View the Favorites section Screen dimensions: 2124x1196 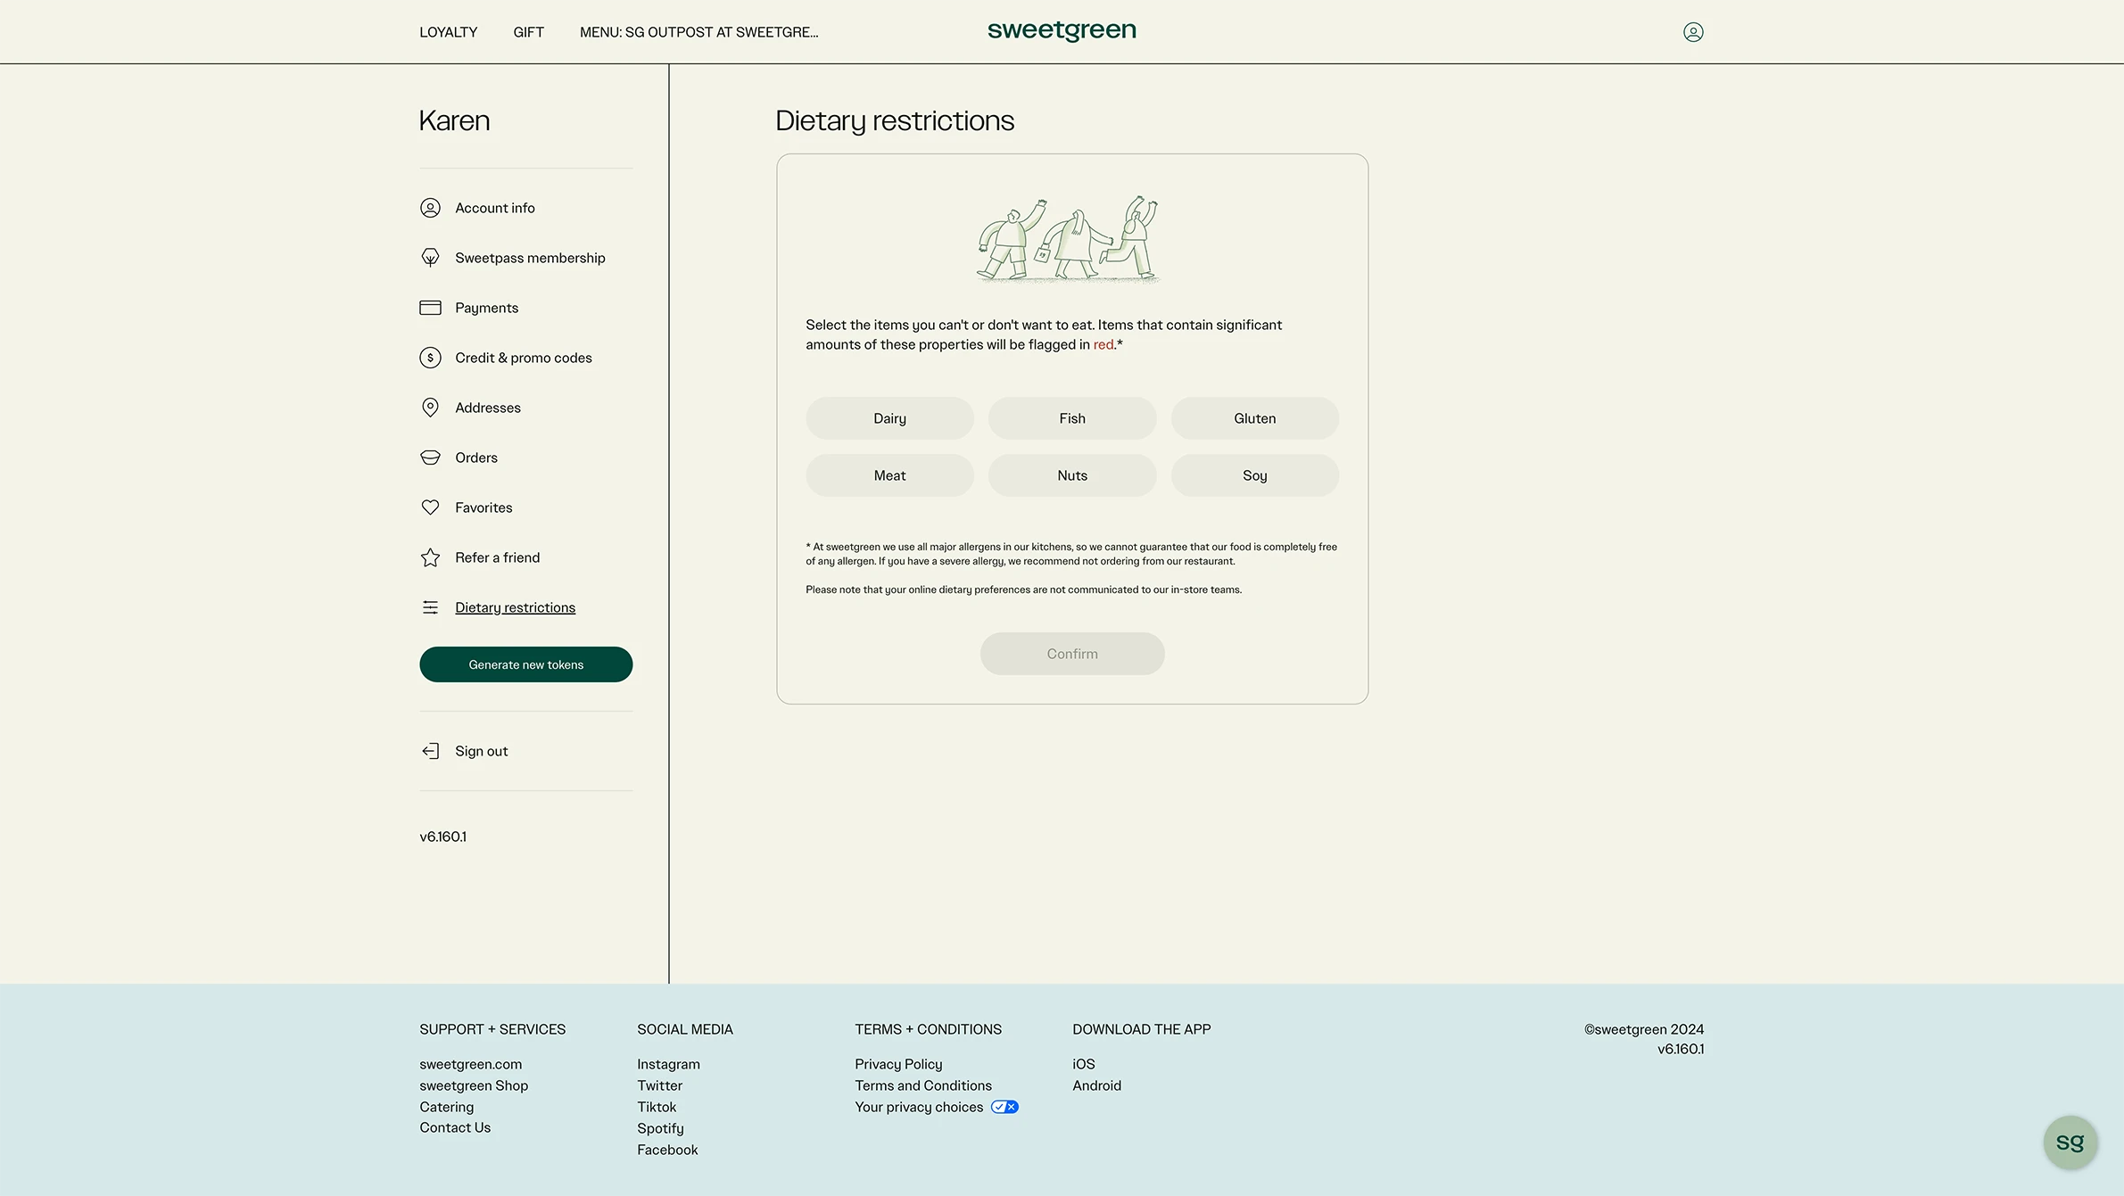point(483,507)
